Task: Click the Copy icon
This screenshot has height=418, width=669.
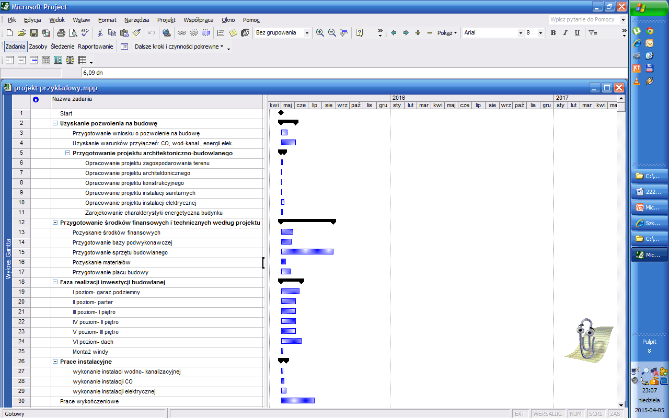Action: pyautogui.click(x=112, y=33)
